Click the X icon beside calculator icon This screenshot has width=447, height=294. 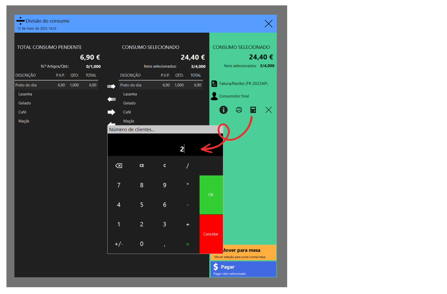(268, 110)
